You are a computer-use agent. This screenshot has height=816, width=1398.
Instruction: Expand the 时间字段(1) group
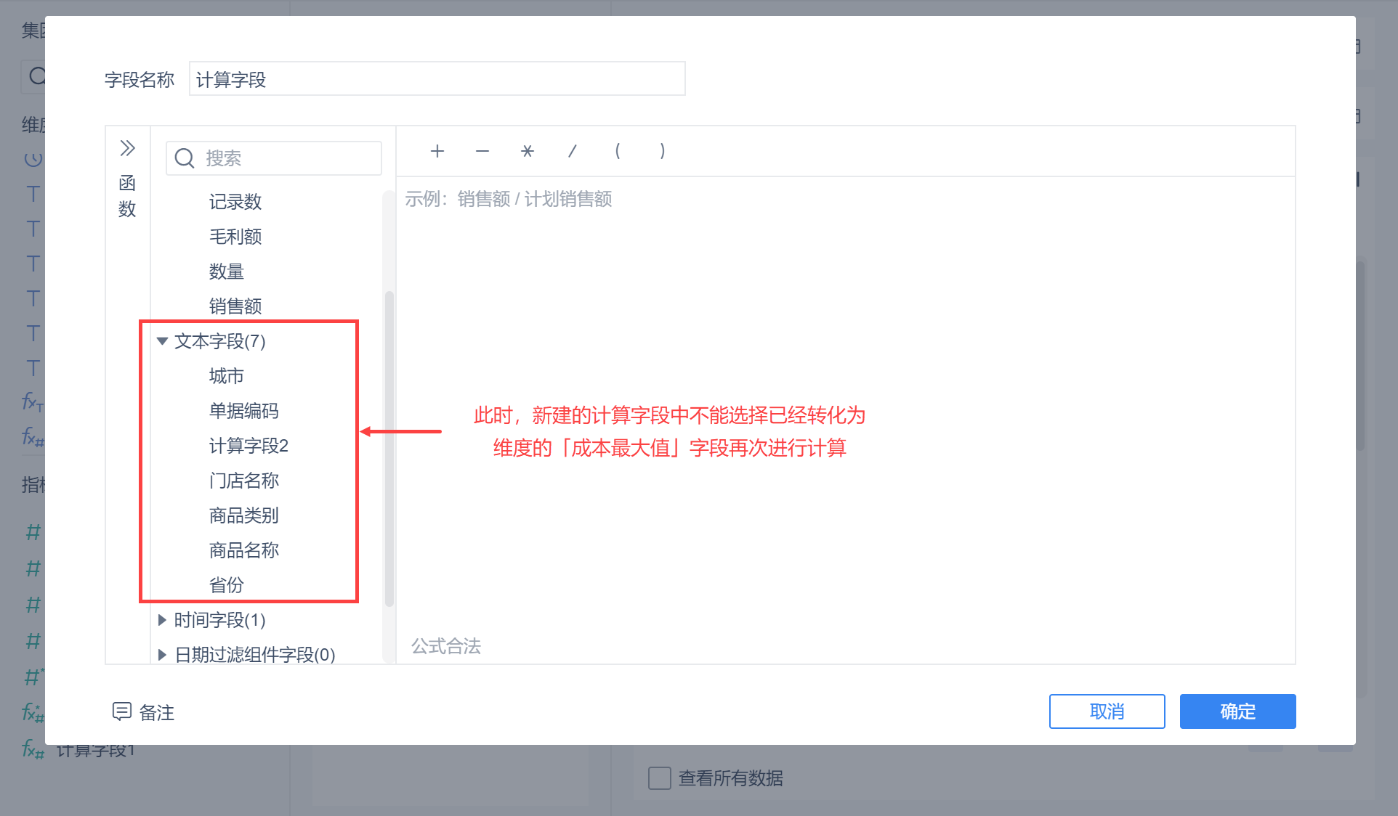[162, 620]
